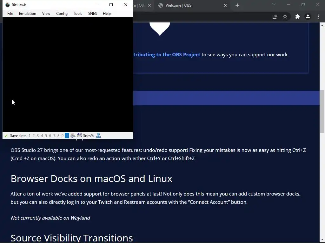The height and width of the screenshot is (243, 325).
Task: Open the Tools menu
Action: 78,13
